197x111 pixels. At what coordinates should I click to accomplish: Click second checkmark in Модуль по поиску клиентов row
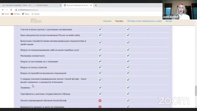(128, 67)
